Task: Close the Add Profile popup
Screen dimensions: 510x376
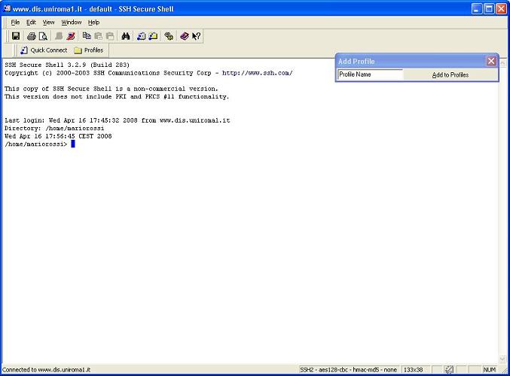Action: pyautogui.click(x=491, y=61)
